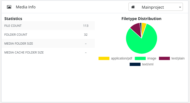The height and width of the screenshot is (103, 190).
Task: Toggle the application/pdf legend label
Action: [121, 58]
